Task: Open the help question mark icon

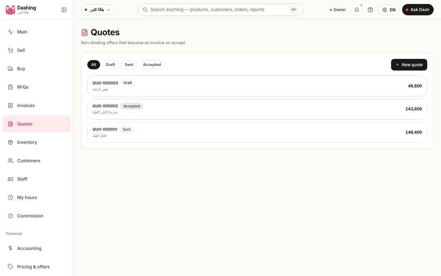Action: tap(370, 10)
